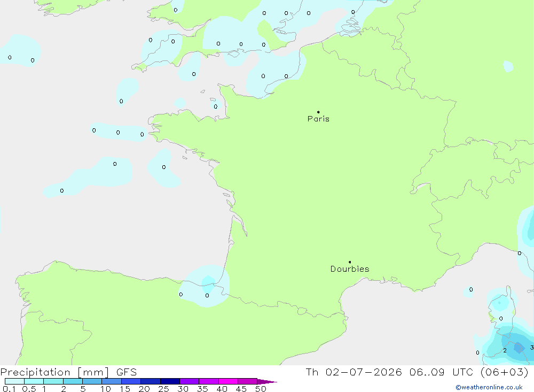The height and width of the screenshot is (392, 534).
Task: Click the Dourbies location label
Action: coord(350,269)
